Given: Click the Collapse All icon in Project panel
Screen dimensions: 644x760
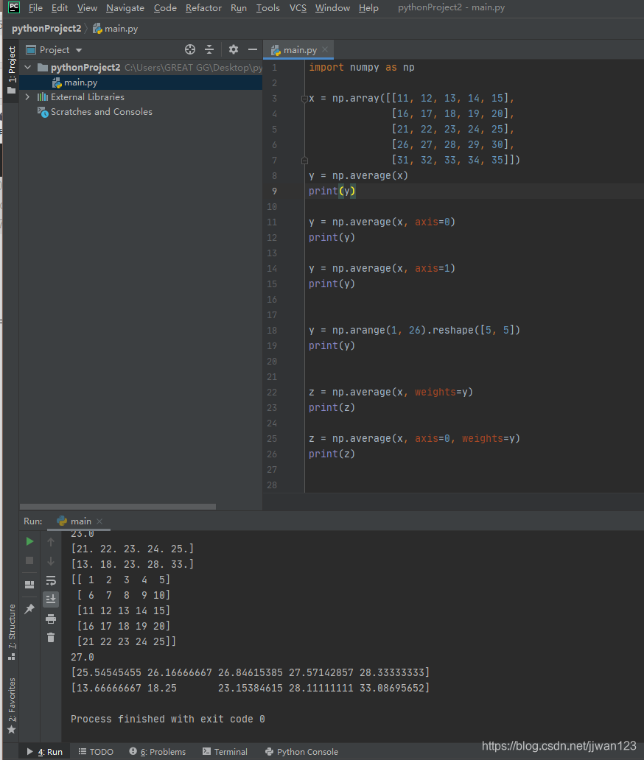Looking at the screenshot, I should tap(209, 49).
